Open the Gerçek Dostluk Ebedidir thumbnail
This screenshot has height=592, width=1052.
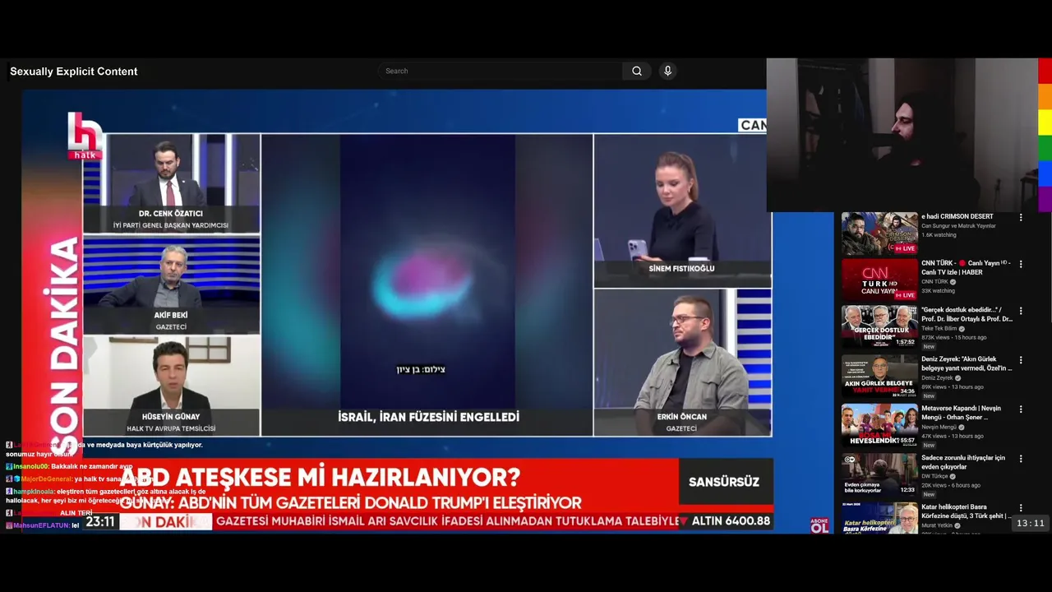pyautogui.click(x=879, y=327)
